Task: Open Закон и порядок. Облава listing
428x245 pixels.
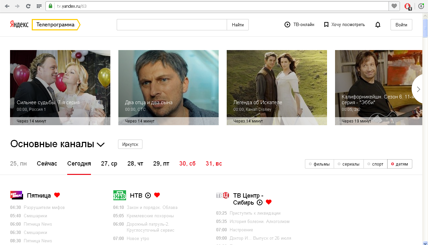Action: (152, 208)
